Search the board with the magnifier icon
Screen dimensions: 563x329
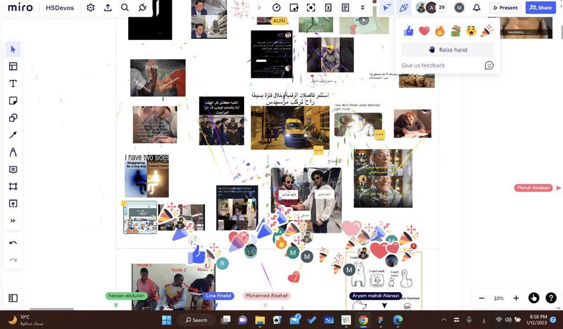click(125, 8)
